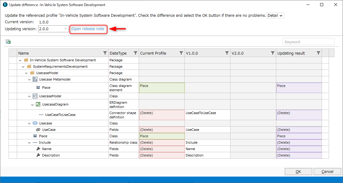Image resolution: width=343 pixels, height=183 pixels.
Task: Click the In-Vehicle System Software Development folder icon
Action: point(26,60)
